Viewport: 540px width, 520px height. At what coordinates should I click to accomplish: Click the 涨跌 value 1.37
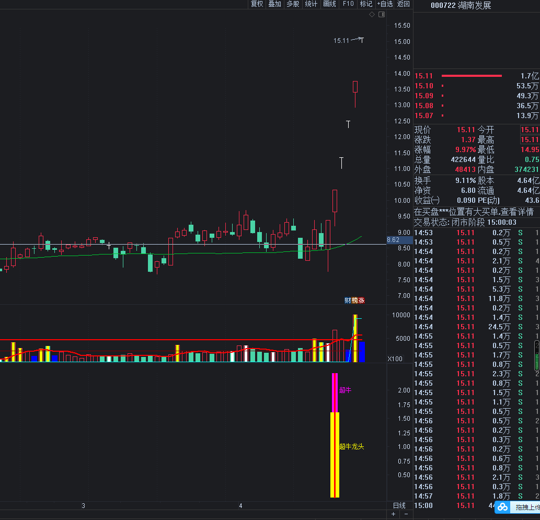[468, 140]
